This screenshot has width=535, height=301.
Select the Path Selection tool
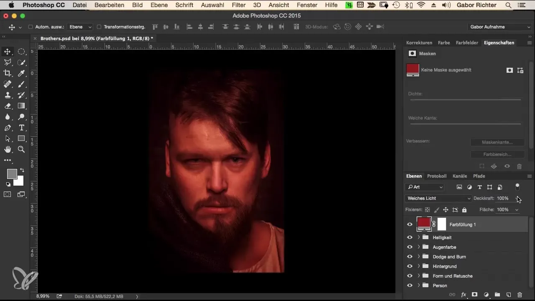(x=8, y=139)
